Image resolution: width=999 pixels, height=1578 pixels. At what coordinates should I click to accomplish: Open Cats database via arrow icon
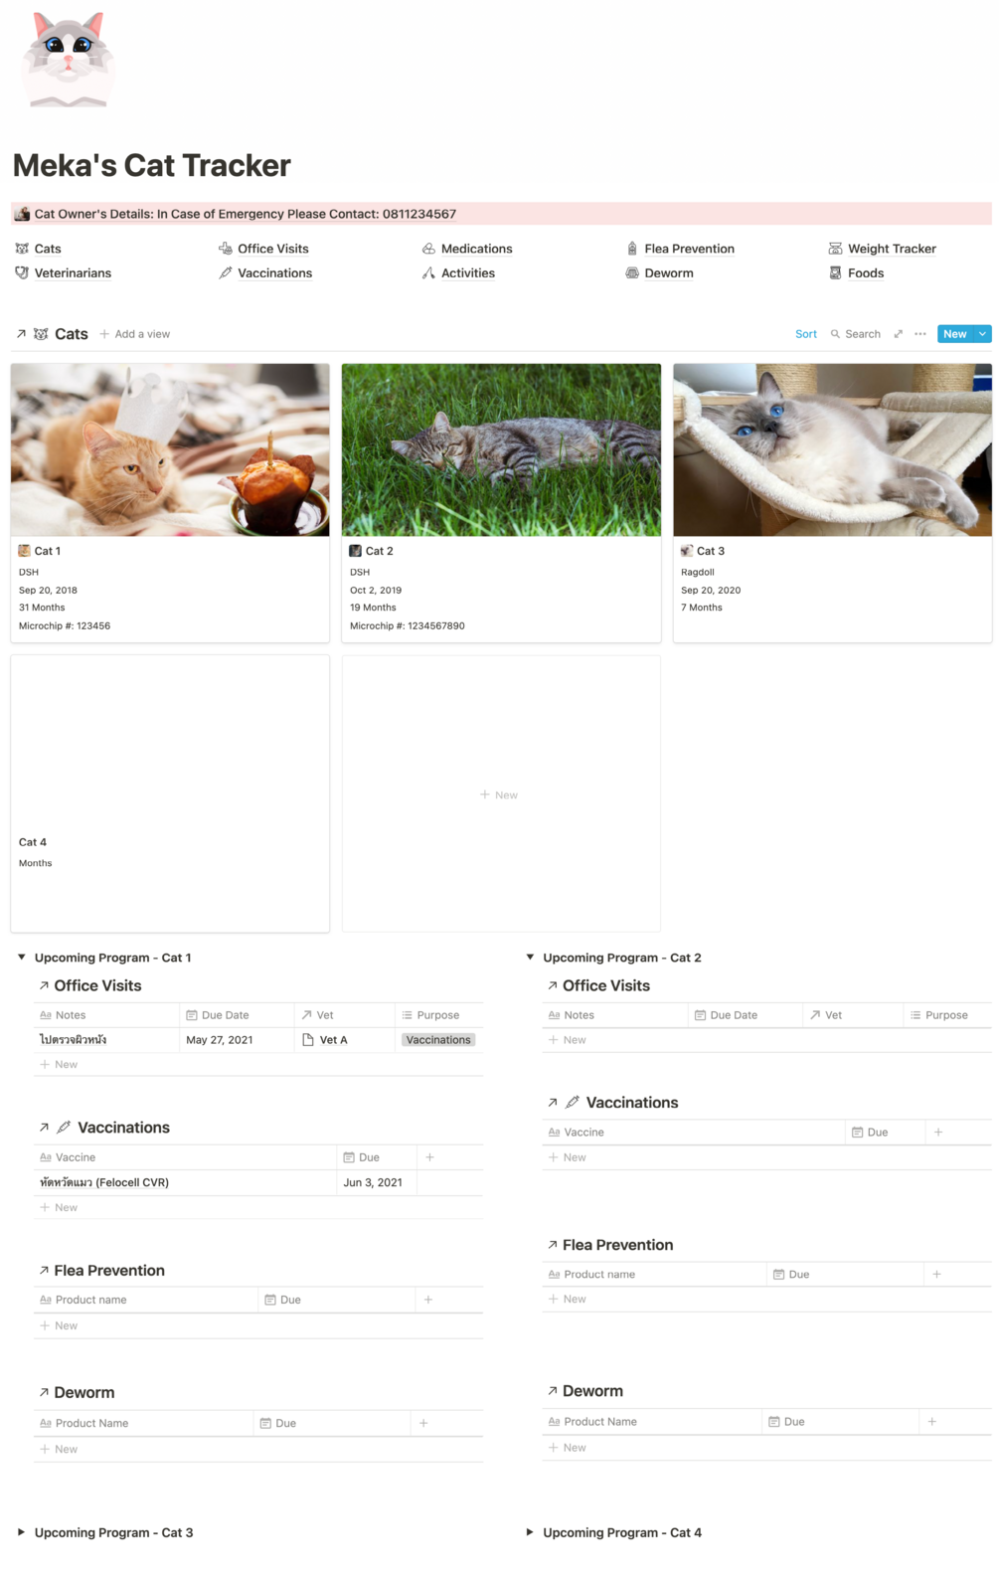click(x=21, y=334)
